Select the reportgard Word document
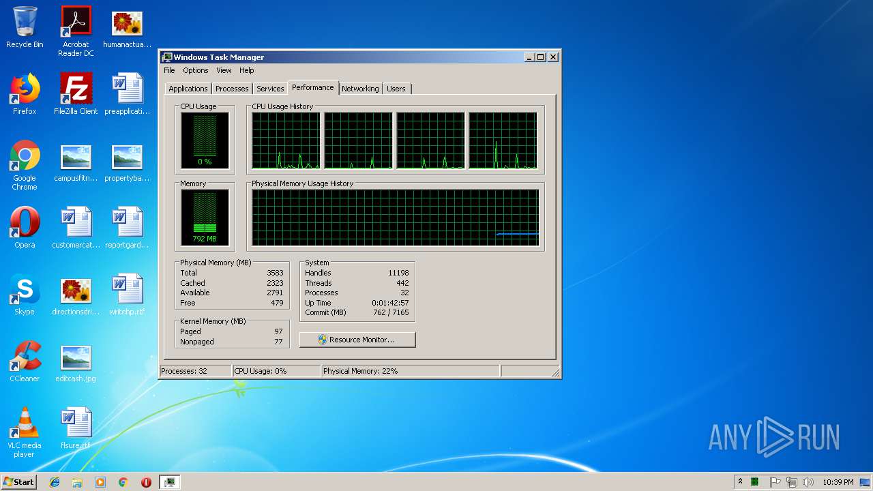This screenshot has height=491, width=873. point(127,228)
